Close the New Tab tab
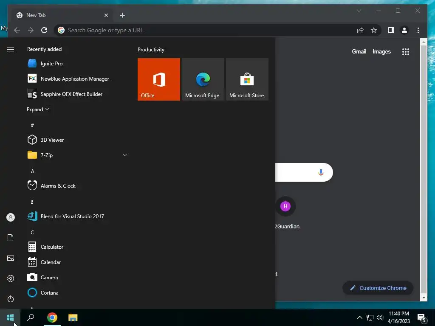Viewport: 435px width, 326px height. tap(106, 15)
